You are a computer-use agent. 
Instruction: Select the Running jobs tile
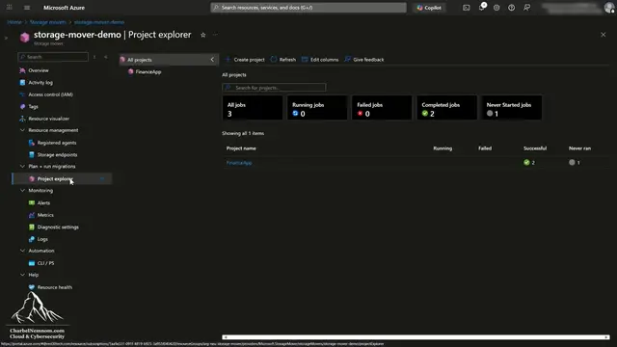317,108
